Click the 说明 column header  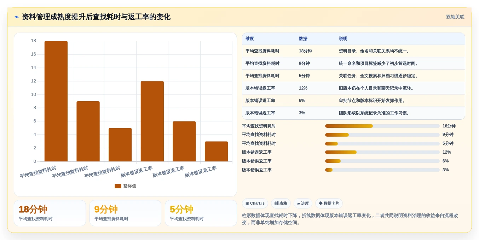click(343, 39)
